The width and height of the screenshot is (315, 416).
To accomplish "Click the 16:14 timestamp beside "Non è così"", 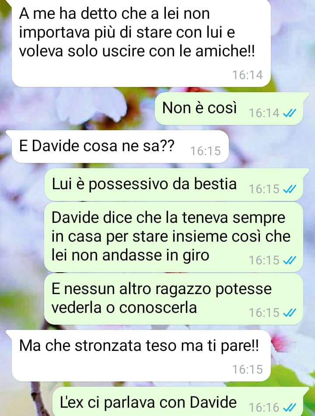I will (x=264, y=113).
